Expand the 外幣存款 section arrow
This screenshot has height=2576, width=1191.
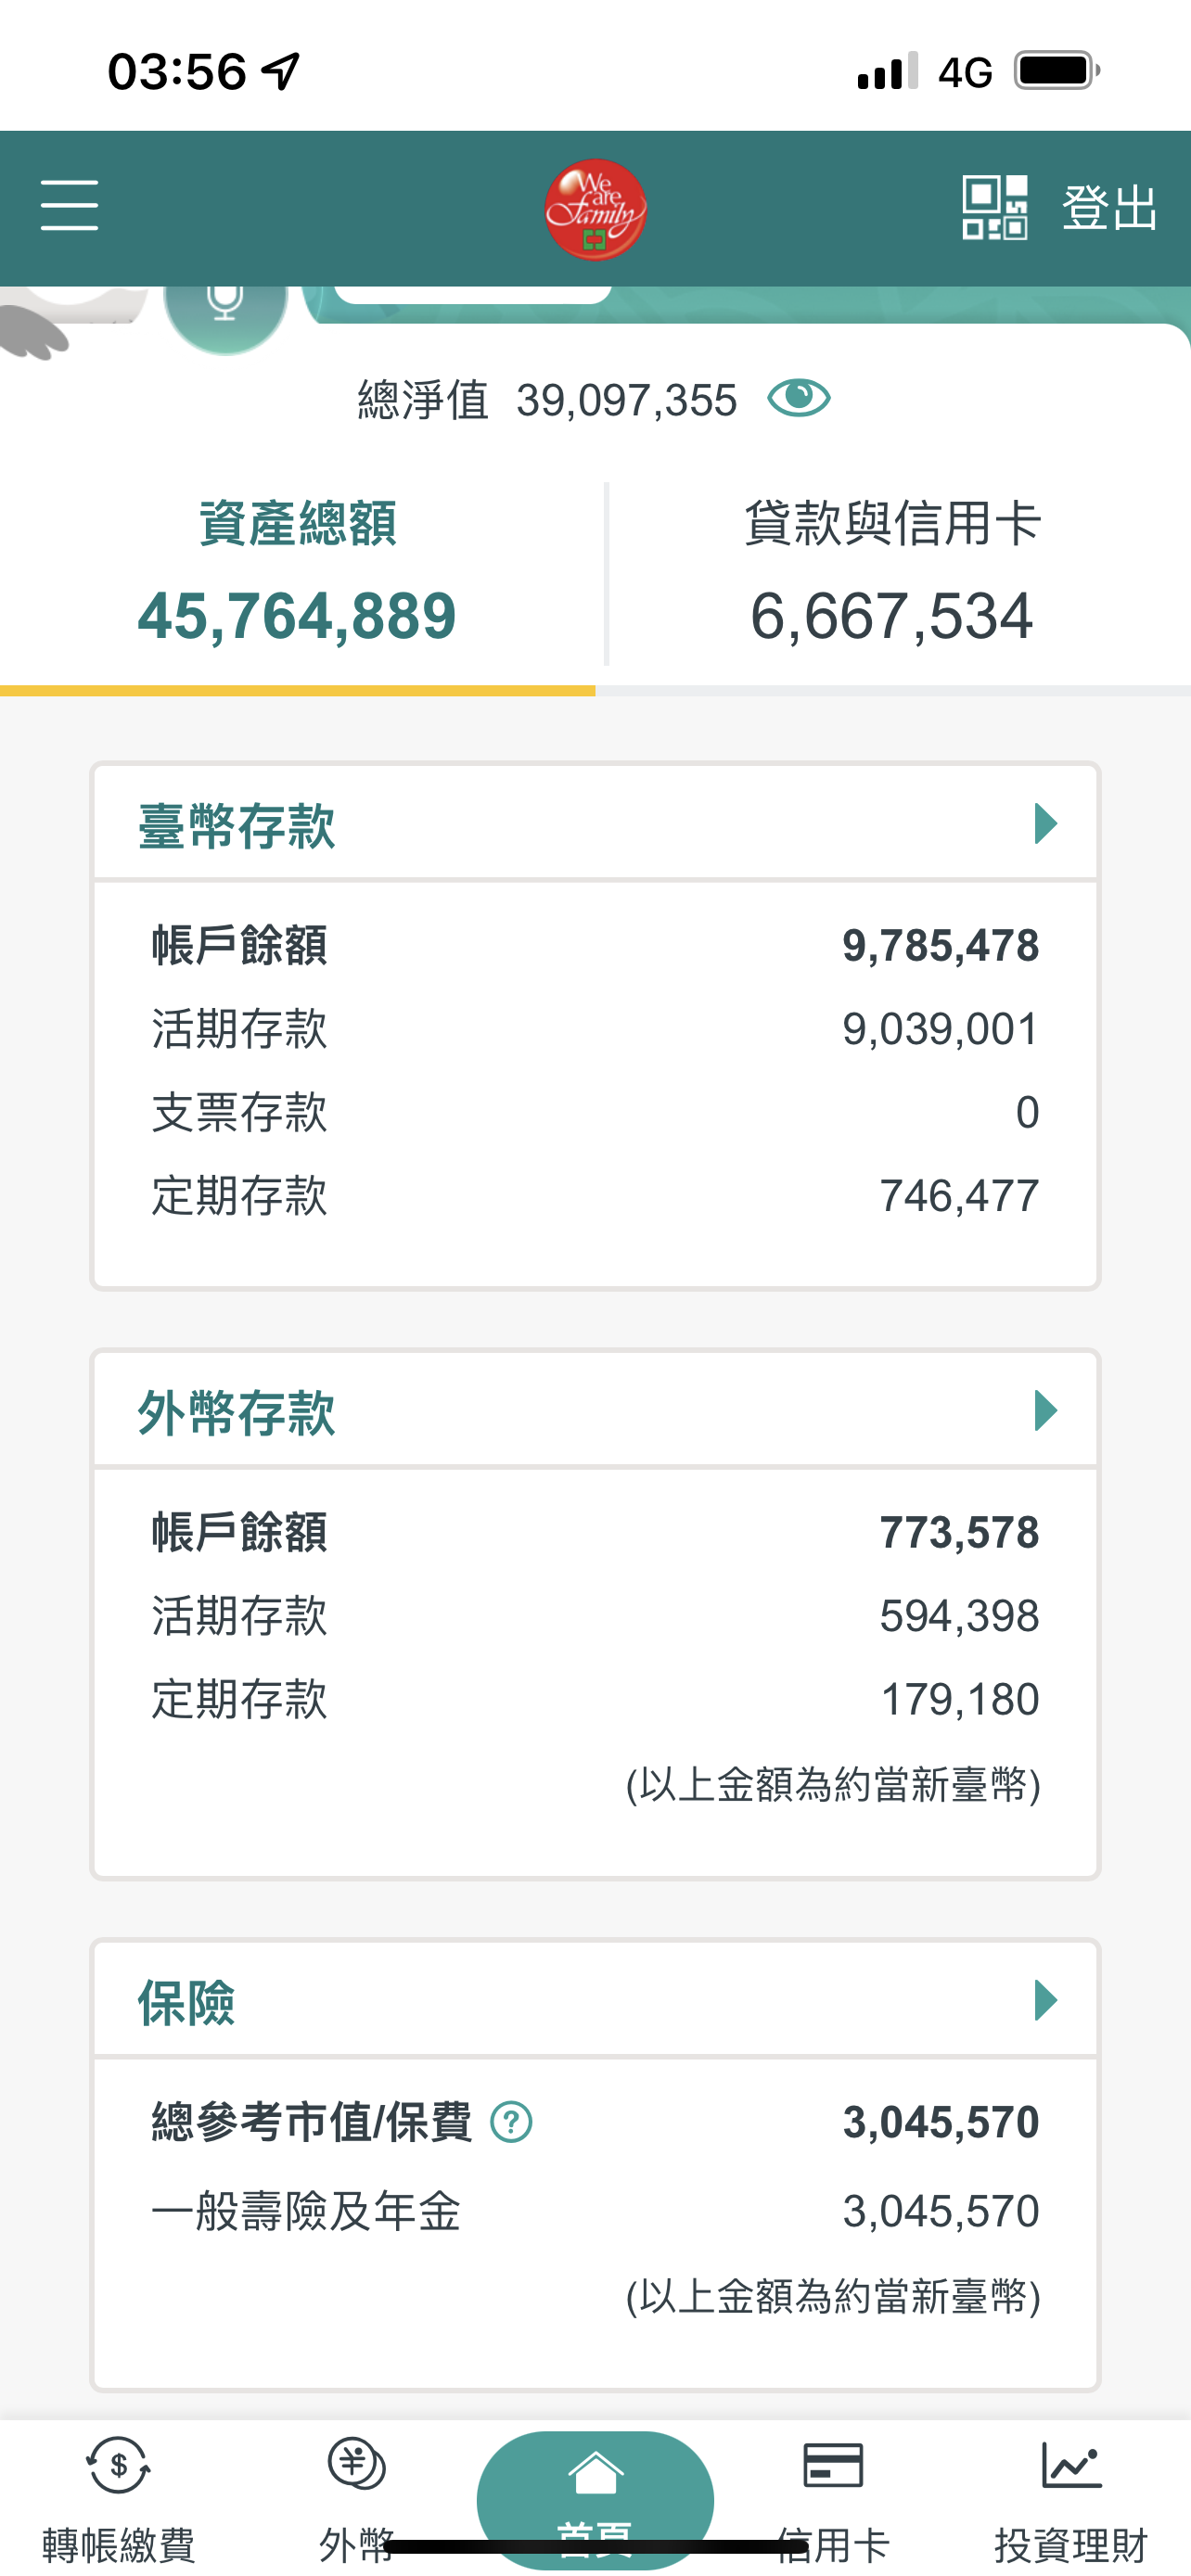[x=1045, y=1411]
